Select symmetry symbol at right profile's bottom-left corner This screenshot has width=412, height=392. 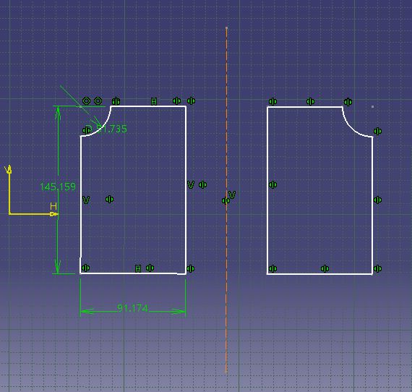[272, 269]
